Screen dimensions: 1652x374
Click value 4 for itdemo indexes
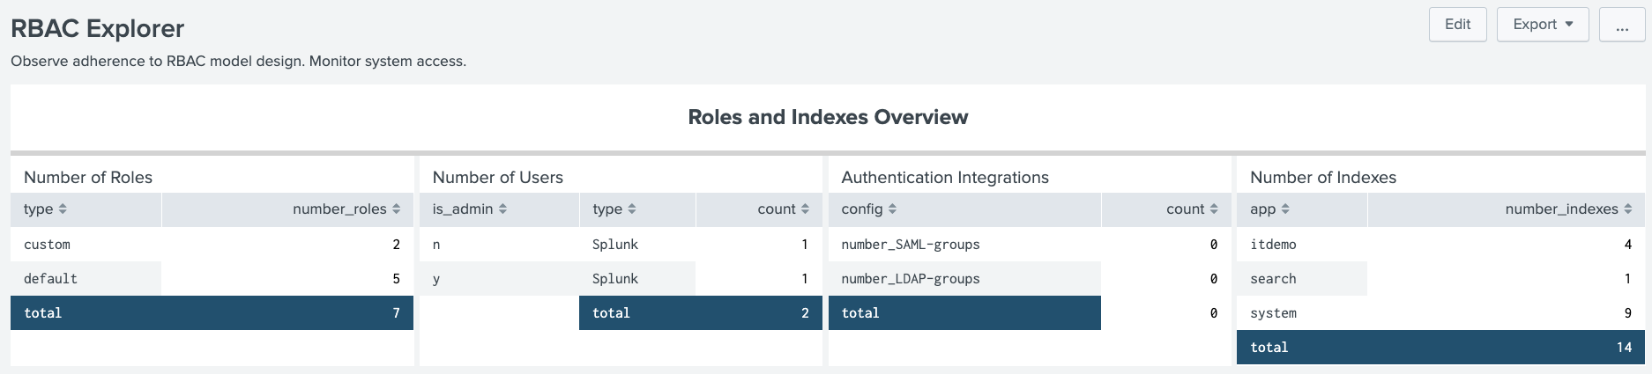click(1627, 245)
